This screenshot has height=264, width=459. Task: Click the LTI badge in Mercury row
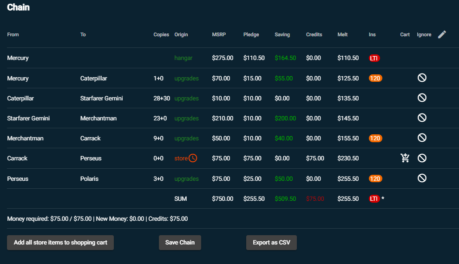(x=374, y=58)
